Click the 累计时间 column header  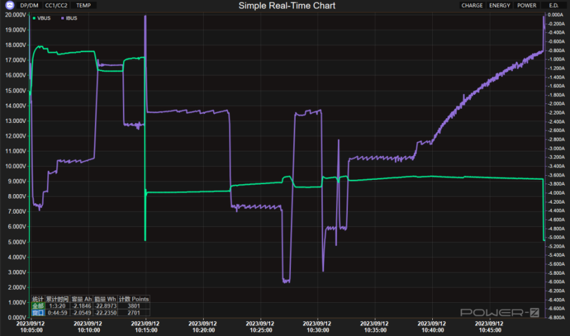(57, 299)
